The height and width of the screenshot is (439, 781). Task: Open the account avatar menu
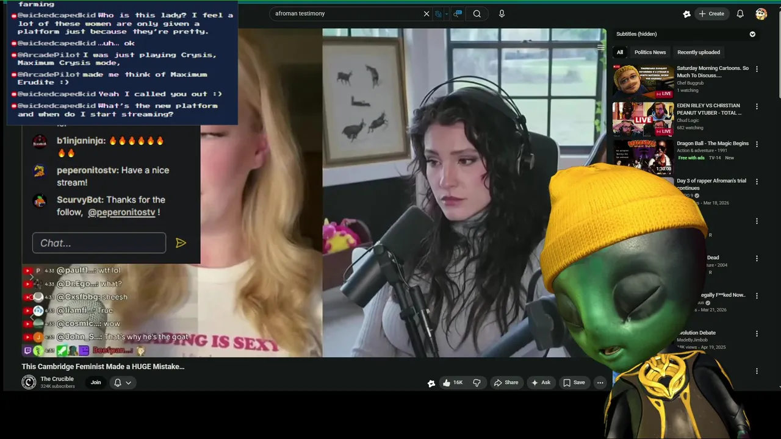point(761,13)
